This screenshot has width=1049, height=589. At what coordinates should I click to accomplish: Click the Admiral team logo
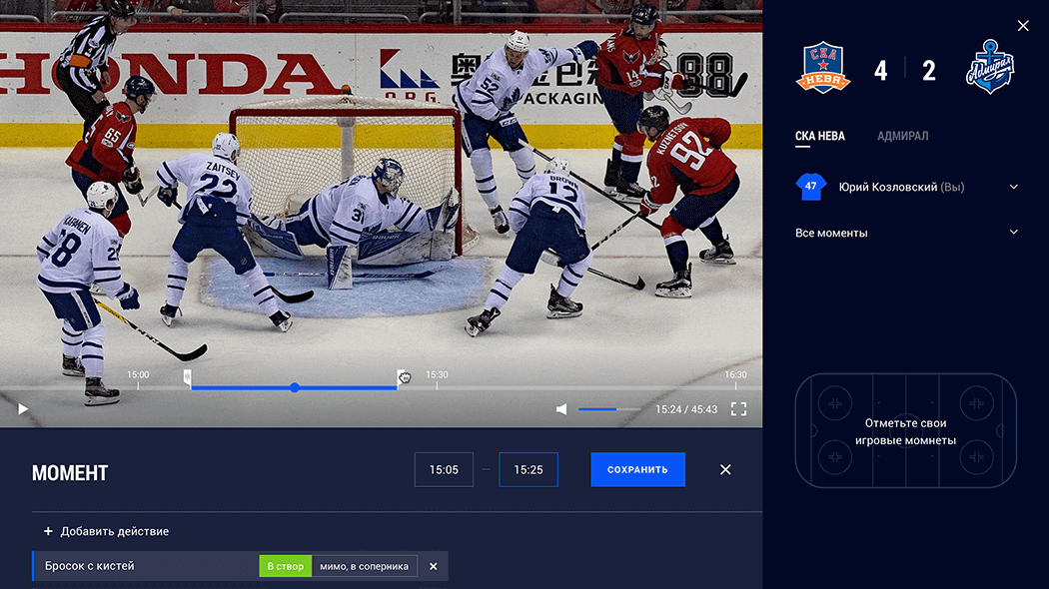pyautogui.click(x=989, y=69)
